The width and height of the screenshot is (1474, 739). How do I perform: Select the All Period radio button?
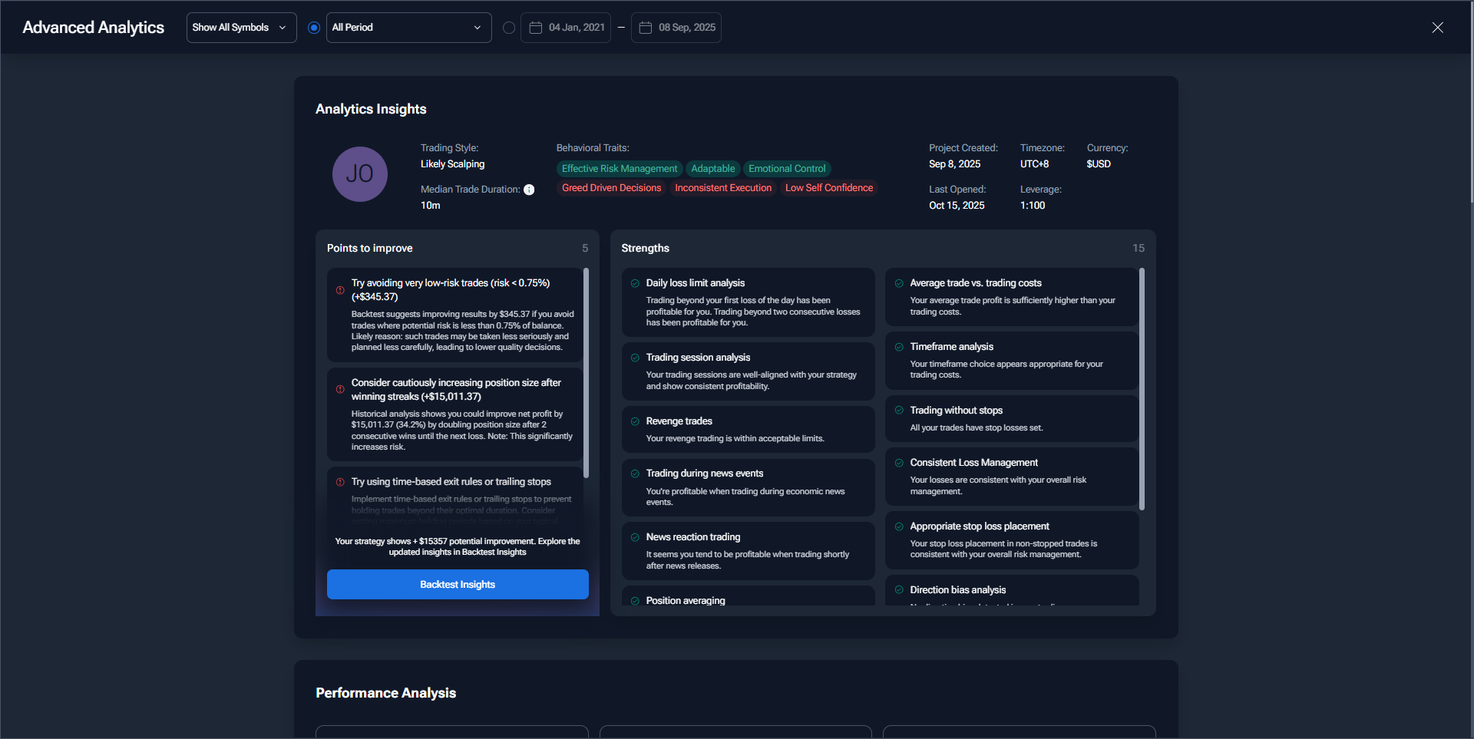click(314, 28)
